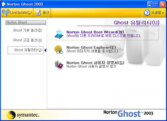Click the 사용자 설명서 book icon
Image resolution: width=167 pixels, height=121 pixels.
tap(59, 65)
